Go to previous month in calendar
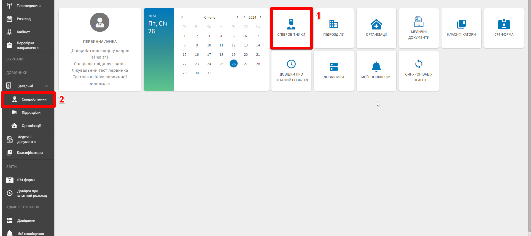The height and width of the screenshot is (236, 531). point(182,17)
